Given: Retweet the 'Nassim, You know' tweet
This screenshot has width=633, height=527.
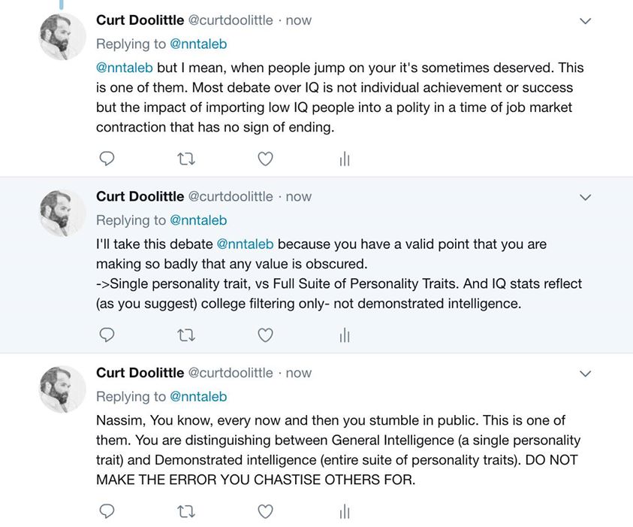Looking at the screenshot, I should coord(185,511).
